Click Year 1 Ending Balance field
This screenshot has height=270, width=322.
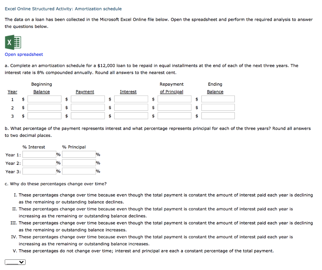click(x=218, y=99)
